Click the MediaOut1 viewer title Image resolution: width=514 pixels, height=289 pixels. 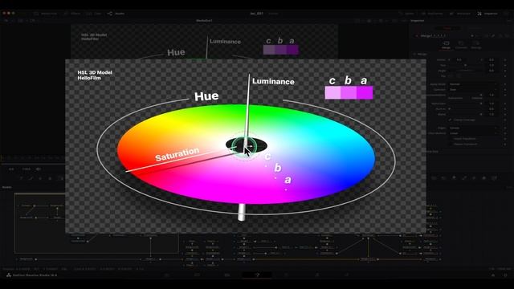204,20
